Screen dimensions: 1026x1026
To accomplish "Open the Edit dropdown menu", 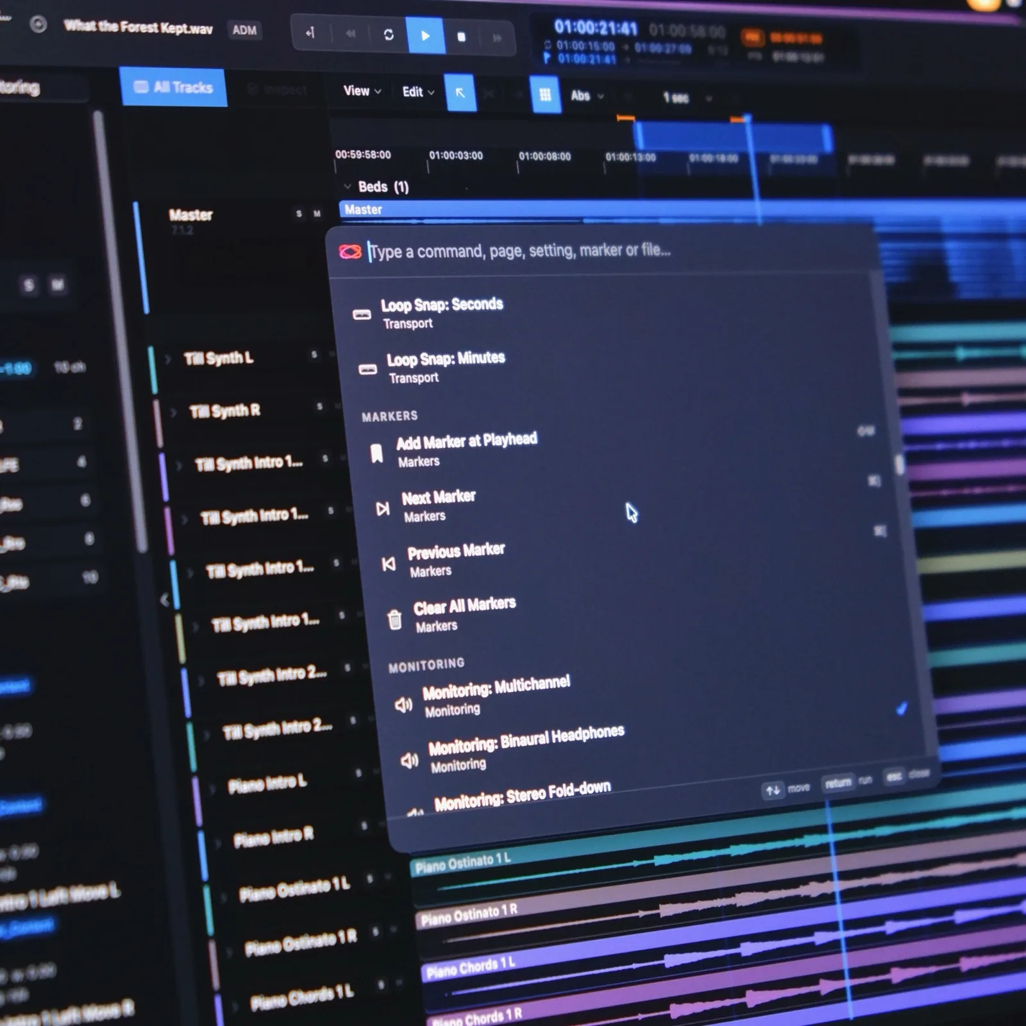I will coord(418,92).
